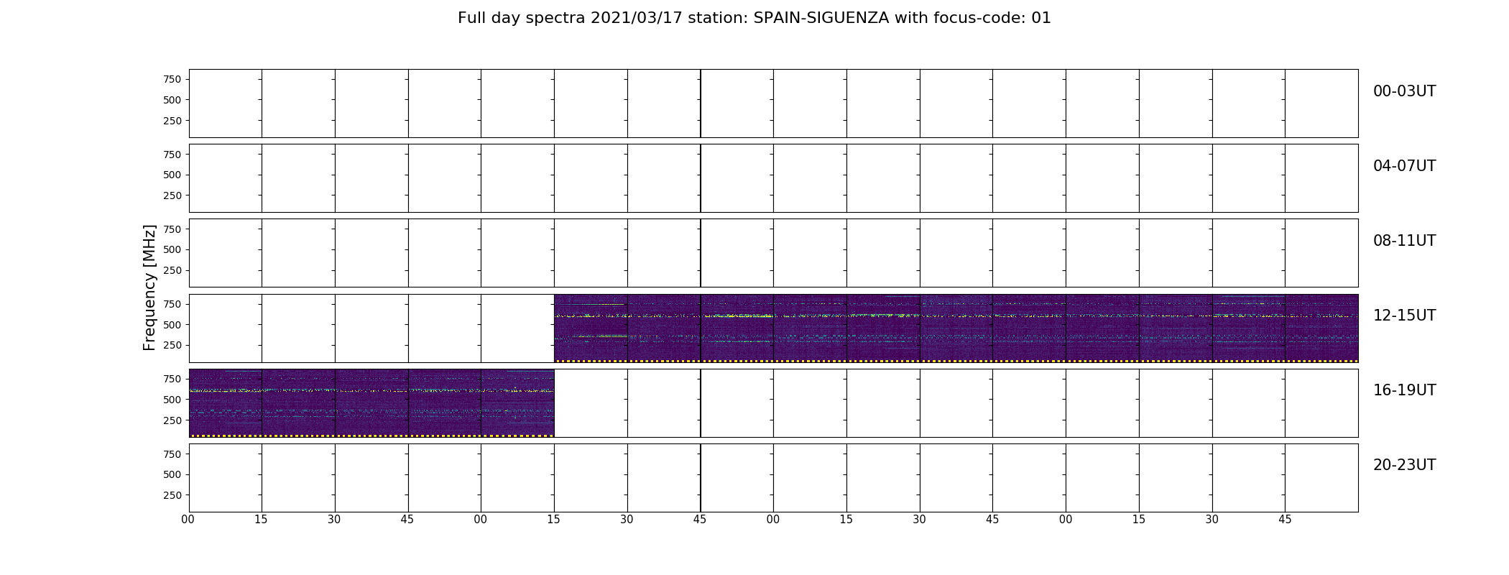Open the 16-19UT spectrogram data image
This screenshot has width=1509, height=575.
point(372,402)
